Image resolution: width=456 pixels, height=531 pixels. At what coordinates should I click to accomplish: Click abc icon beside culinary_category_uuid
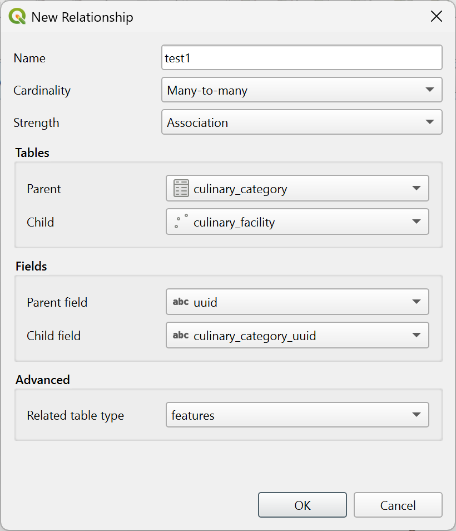point(181,336)
